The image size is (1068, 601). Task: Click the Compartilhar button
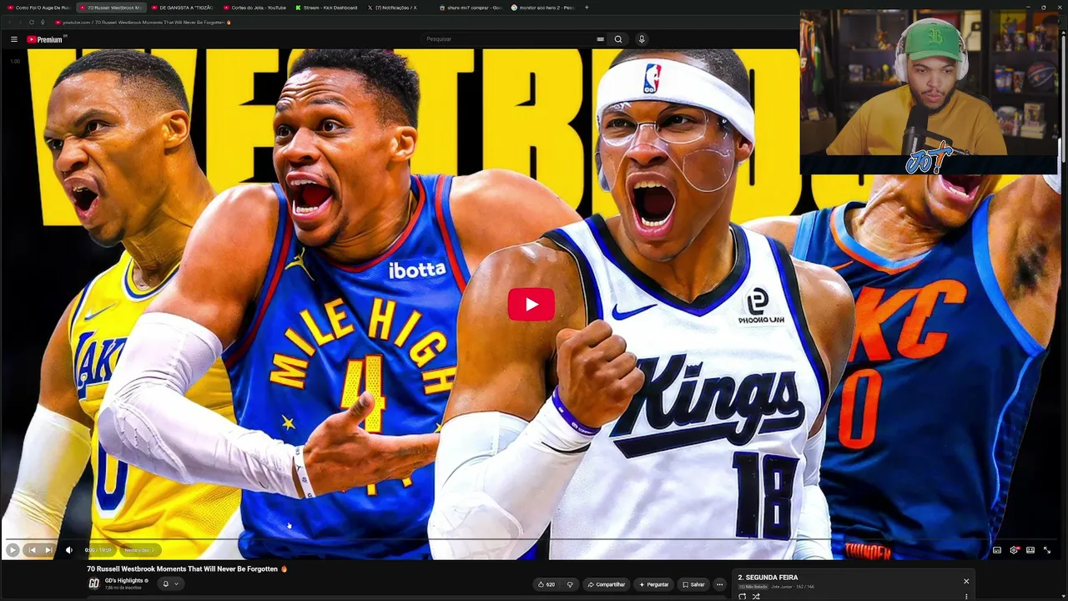pyautogui.click(x=607, y=584)
